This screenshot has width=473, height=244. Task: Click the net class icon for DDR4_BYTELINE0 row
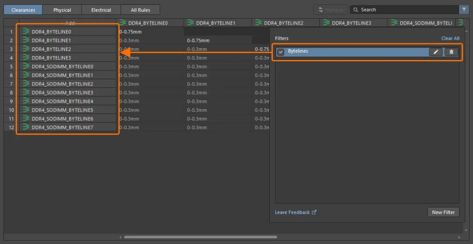pyautogui.click(x=26, y=32)
